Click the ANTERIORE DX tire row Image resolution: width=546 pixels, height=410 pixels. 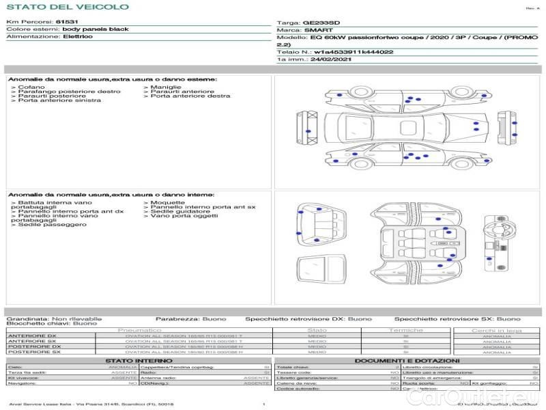click(230, 336)
